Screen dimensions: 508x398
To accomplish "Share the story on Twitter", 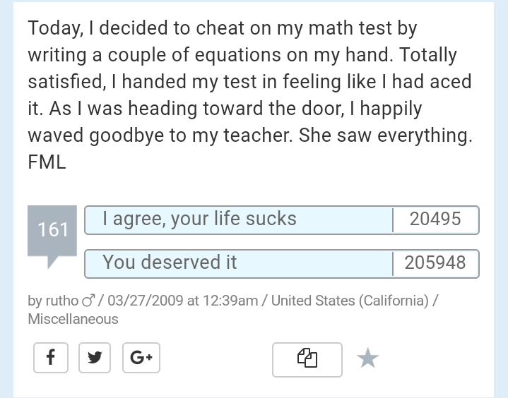I will point(95,358).
